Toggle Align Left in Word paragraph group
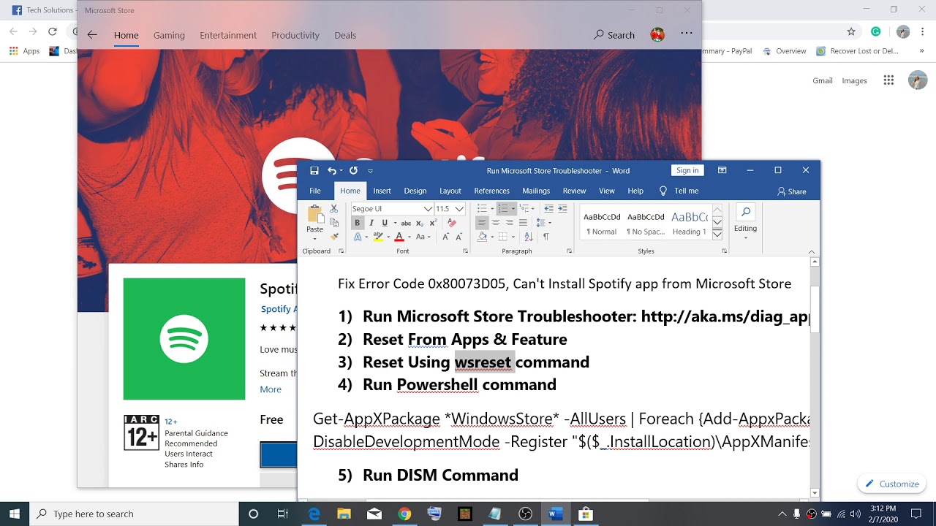Image resolution: width=936 pixels, height=526 pixels. click(x=481, y=223)
